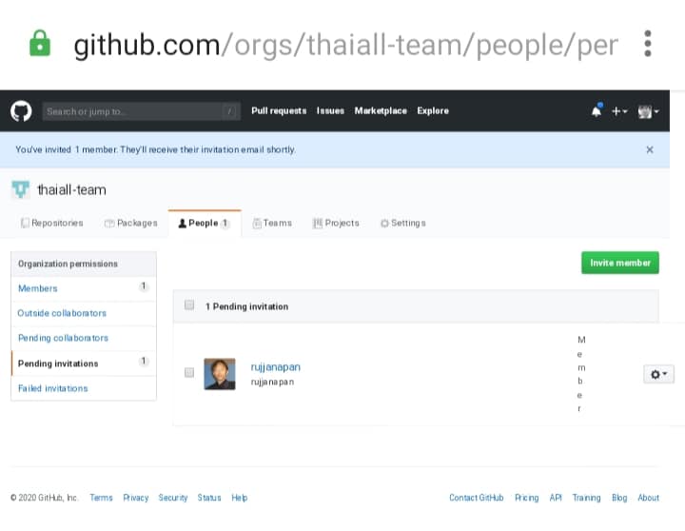Click the GitHub Octocat logo

point(21,111)
